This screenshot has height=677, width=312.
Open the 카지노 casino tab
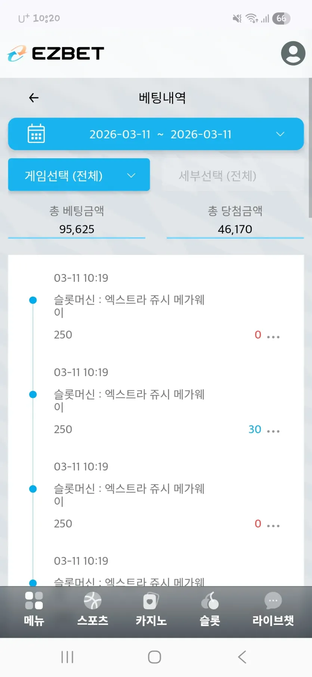pos(151,608)
